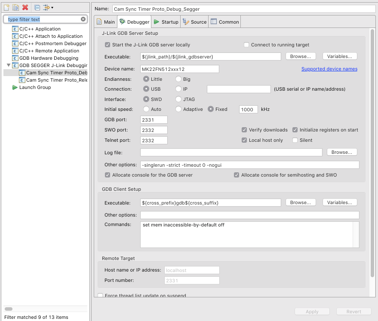Select USB connection

[x=146, y=89]
